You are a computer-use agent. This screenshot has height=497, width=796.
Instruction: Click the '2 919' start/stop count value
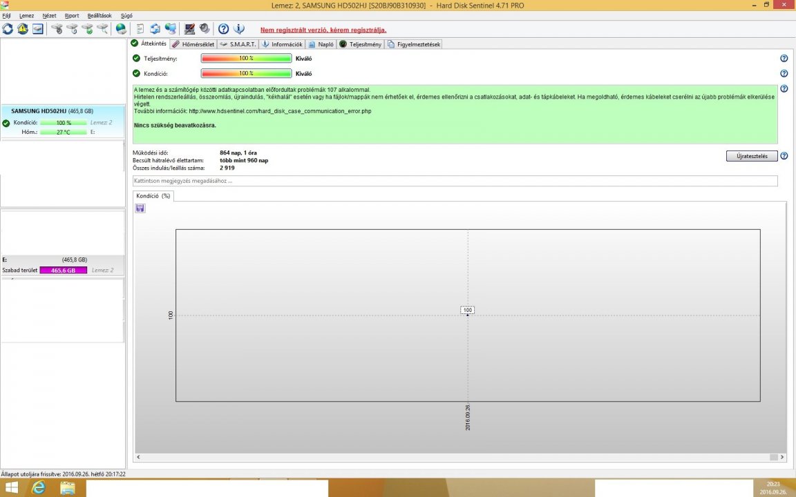(x=227, y=168)
